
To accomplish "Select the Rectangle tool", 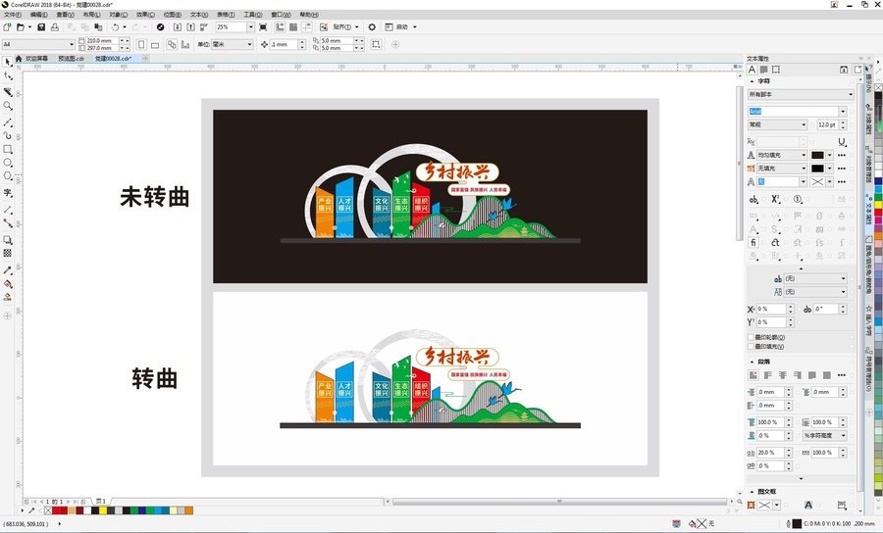I will tap(7, 149).
